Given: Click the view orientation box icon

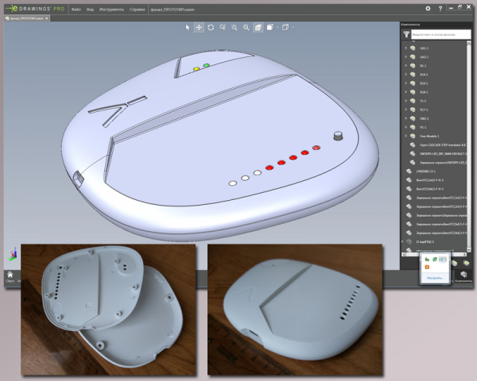Looking at the screenshot, I should pyautogui.click(x=285, y=27).
